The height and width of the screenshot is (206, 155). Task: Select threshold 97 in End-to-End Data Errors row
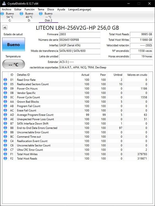pos(121,128)
